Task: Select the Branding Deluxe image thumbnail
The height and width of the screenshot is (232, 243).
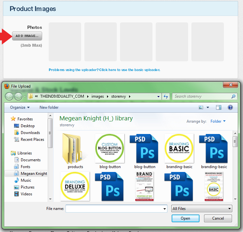Action: coord(75,186)
